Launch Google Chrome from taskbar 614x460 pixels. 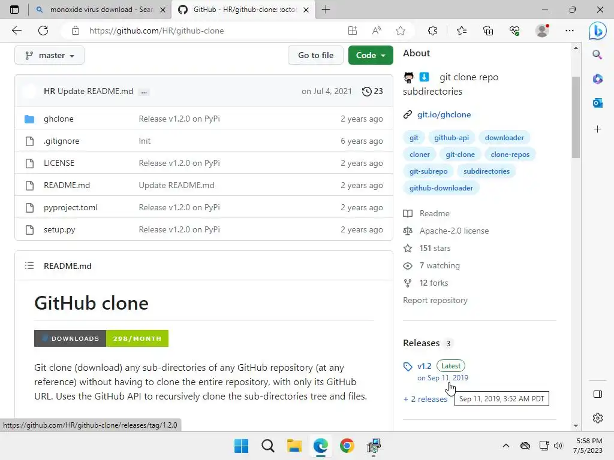[347, 446]
